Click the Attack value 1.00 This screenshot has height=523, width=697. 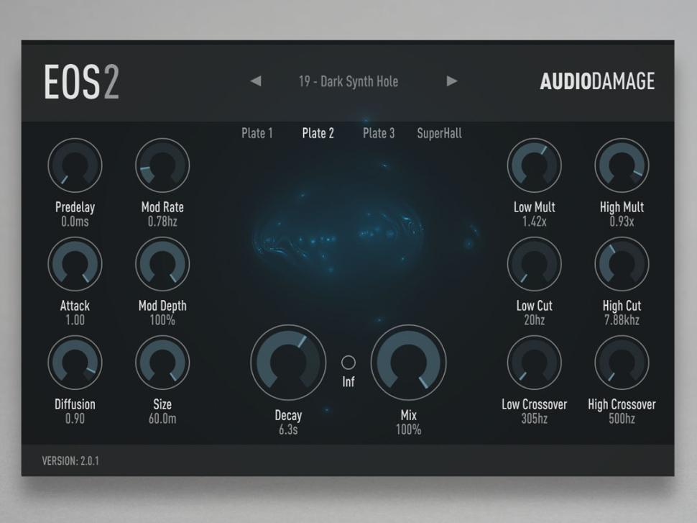click(75, 320)
